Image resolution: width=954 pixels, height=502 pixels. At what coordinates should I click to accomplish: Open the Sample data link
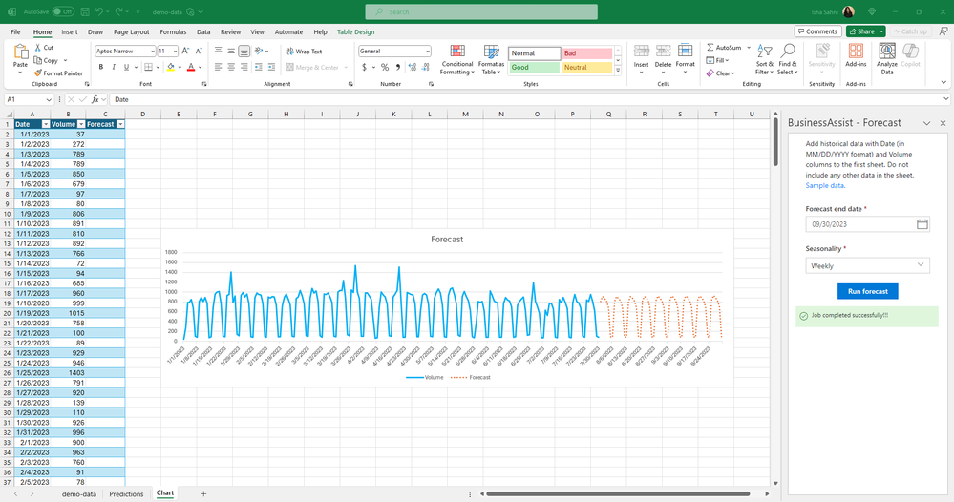click(826, 185)
